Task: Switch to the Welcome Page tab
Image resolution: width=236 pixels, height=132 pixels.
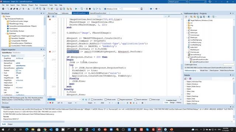Action: 53,13
